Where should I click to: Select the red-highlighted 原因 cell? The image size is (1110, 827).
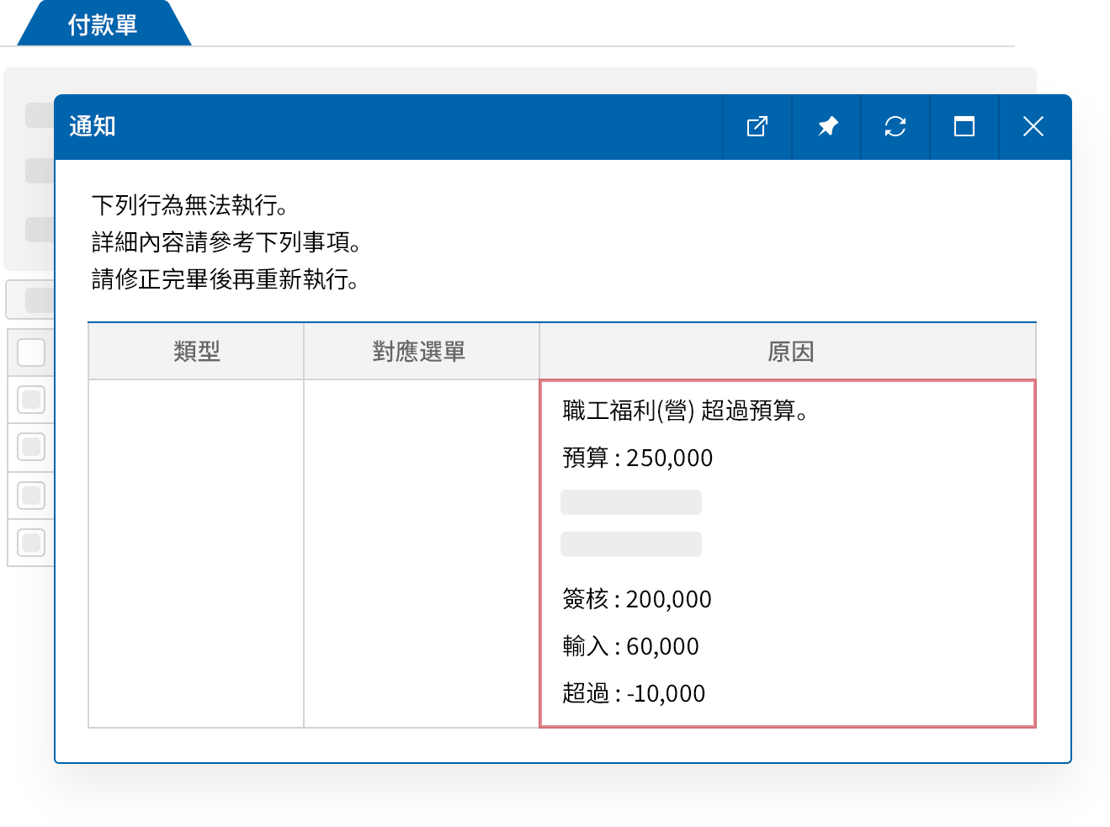point(788,553)
